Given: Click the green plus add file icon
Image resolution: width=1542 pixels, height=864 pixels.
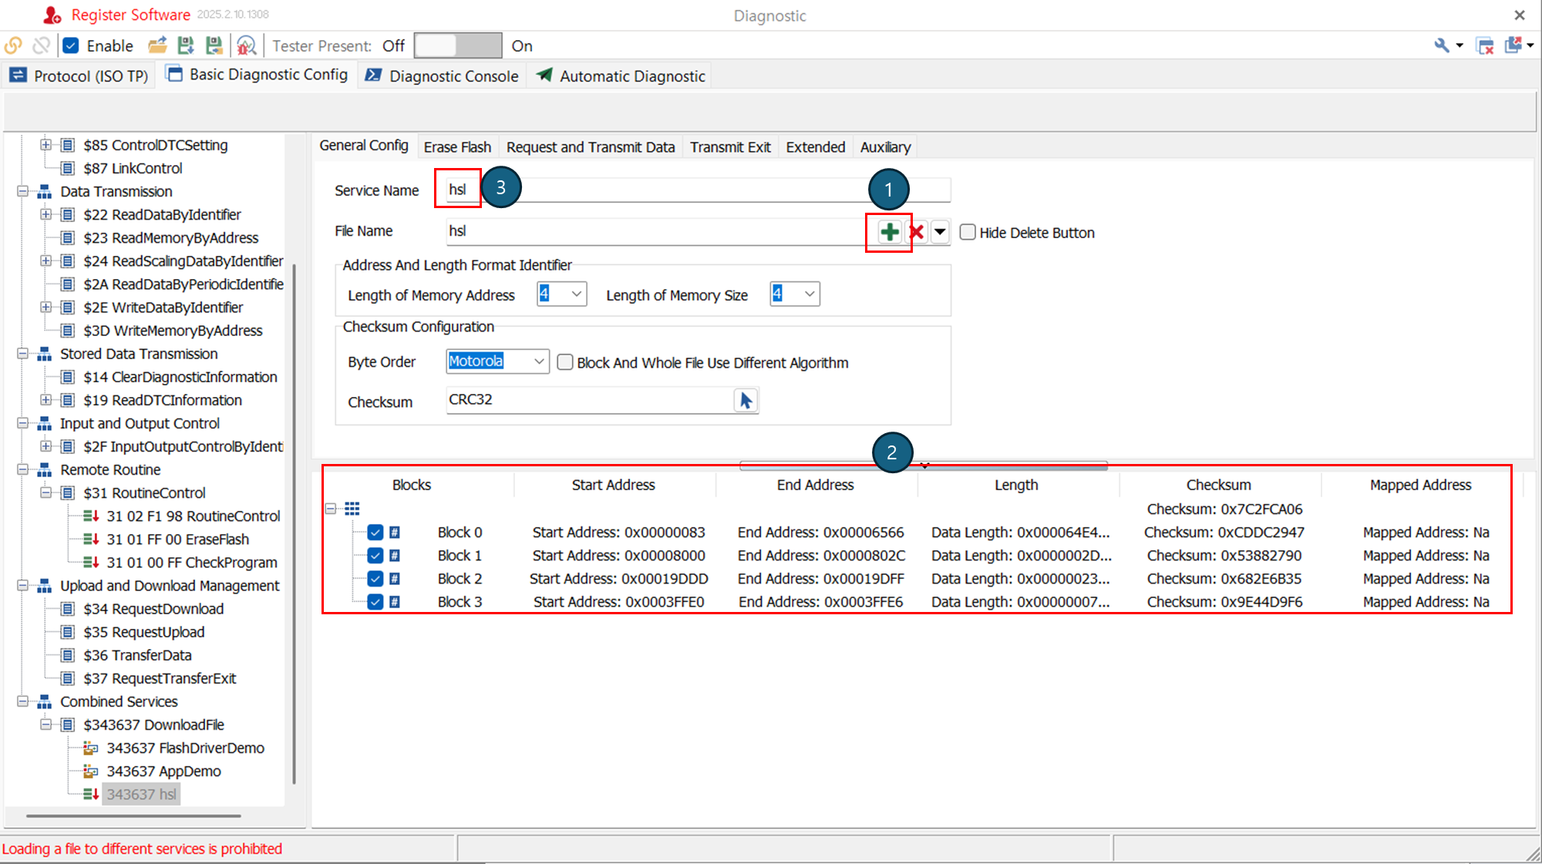Looking at the screenshot, I should click(x=889, y=232).
